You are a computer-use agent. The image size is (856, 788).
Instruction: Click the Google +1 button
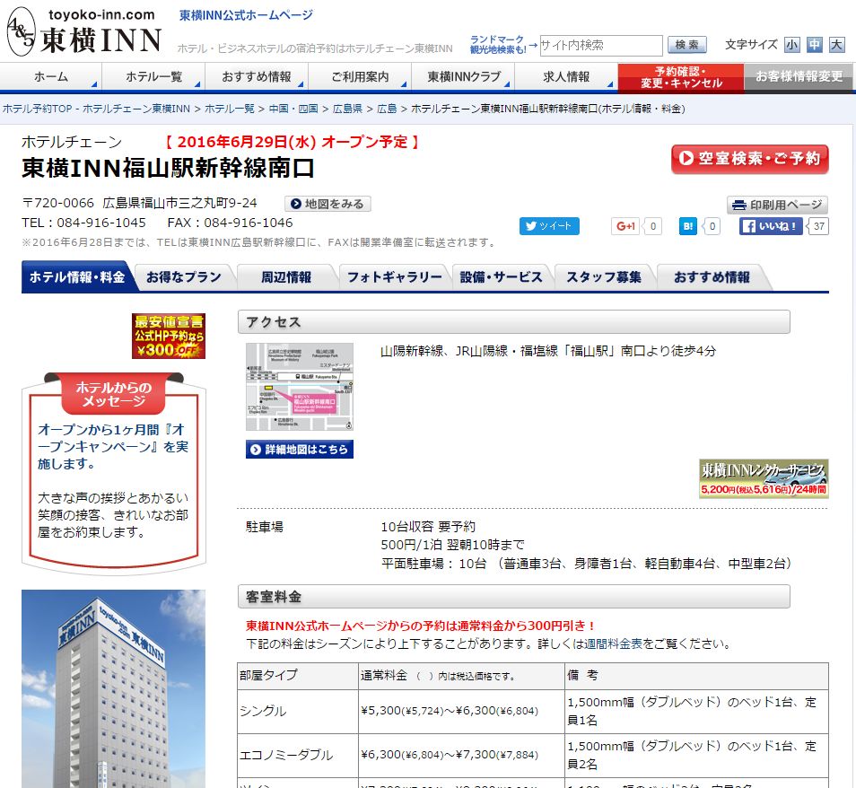tap(625, 226)
